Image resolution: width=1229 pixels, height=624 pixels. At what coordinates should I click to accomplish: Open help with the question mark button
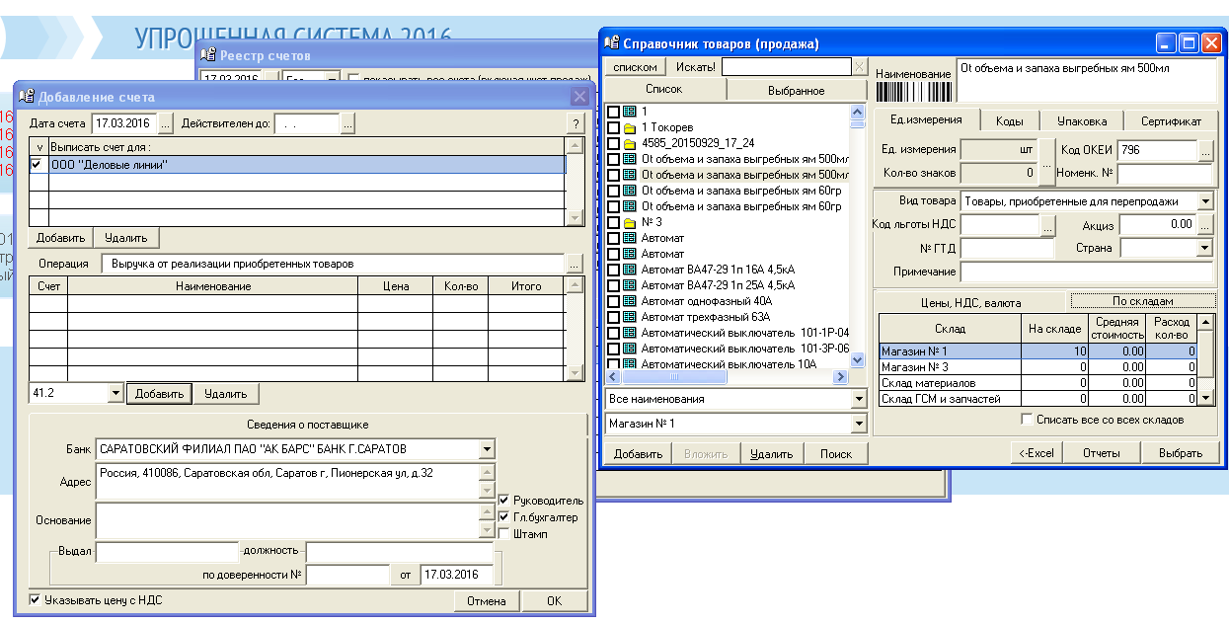[576, 124]
